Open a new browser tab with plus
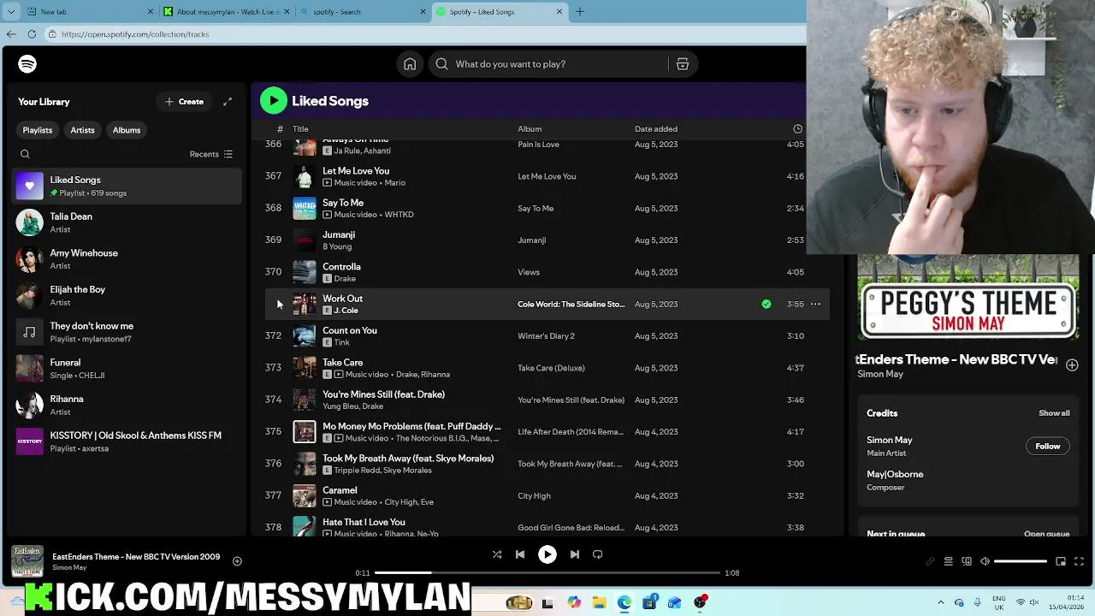 tap(580, 12)
